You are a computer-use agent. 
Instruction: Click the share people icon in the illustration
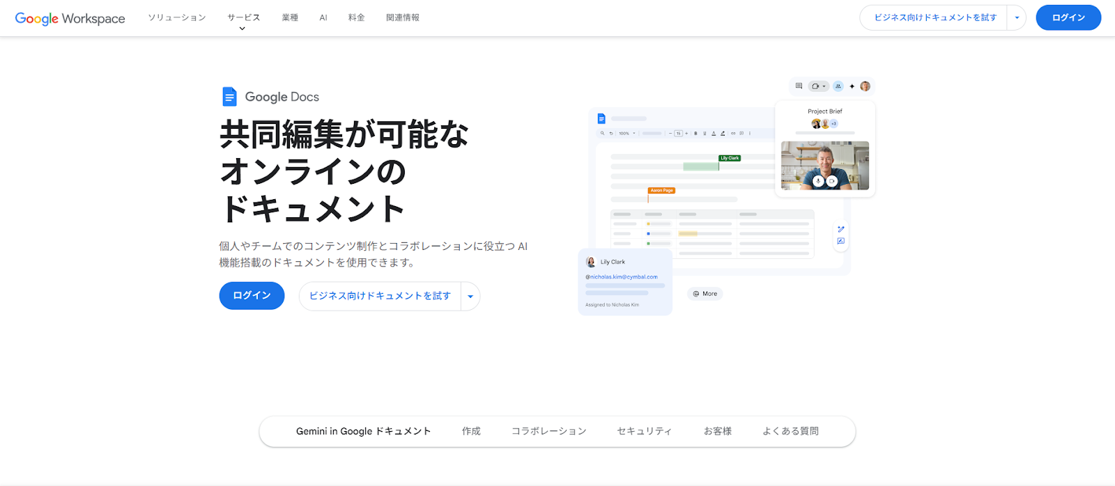tap(838, 86)
